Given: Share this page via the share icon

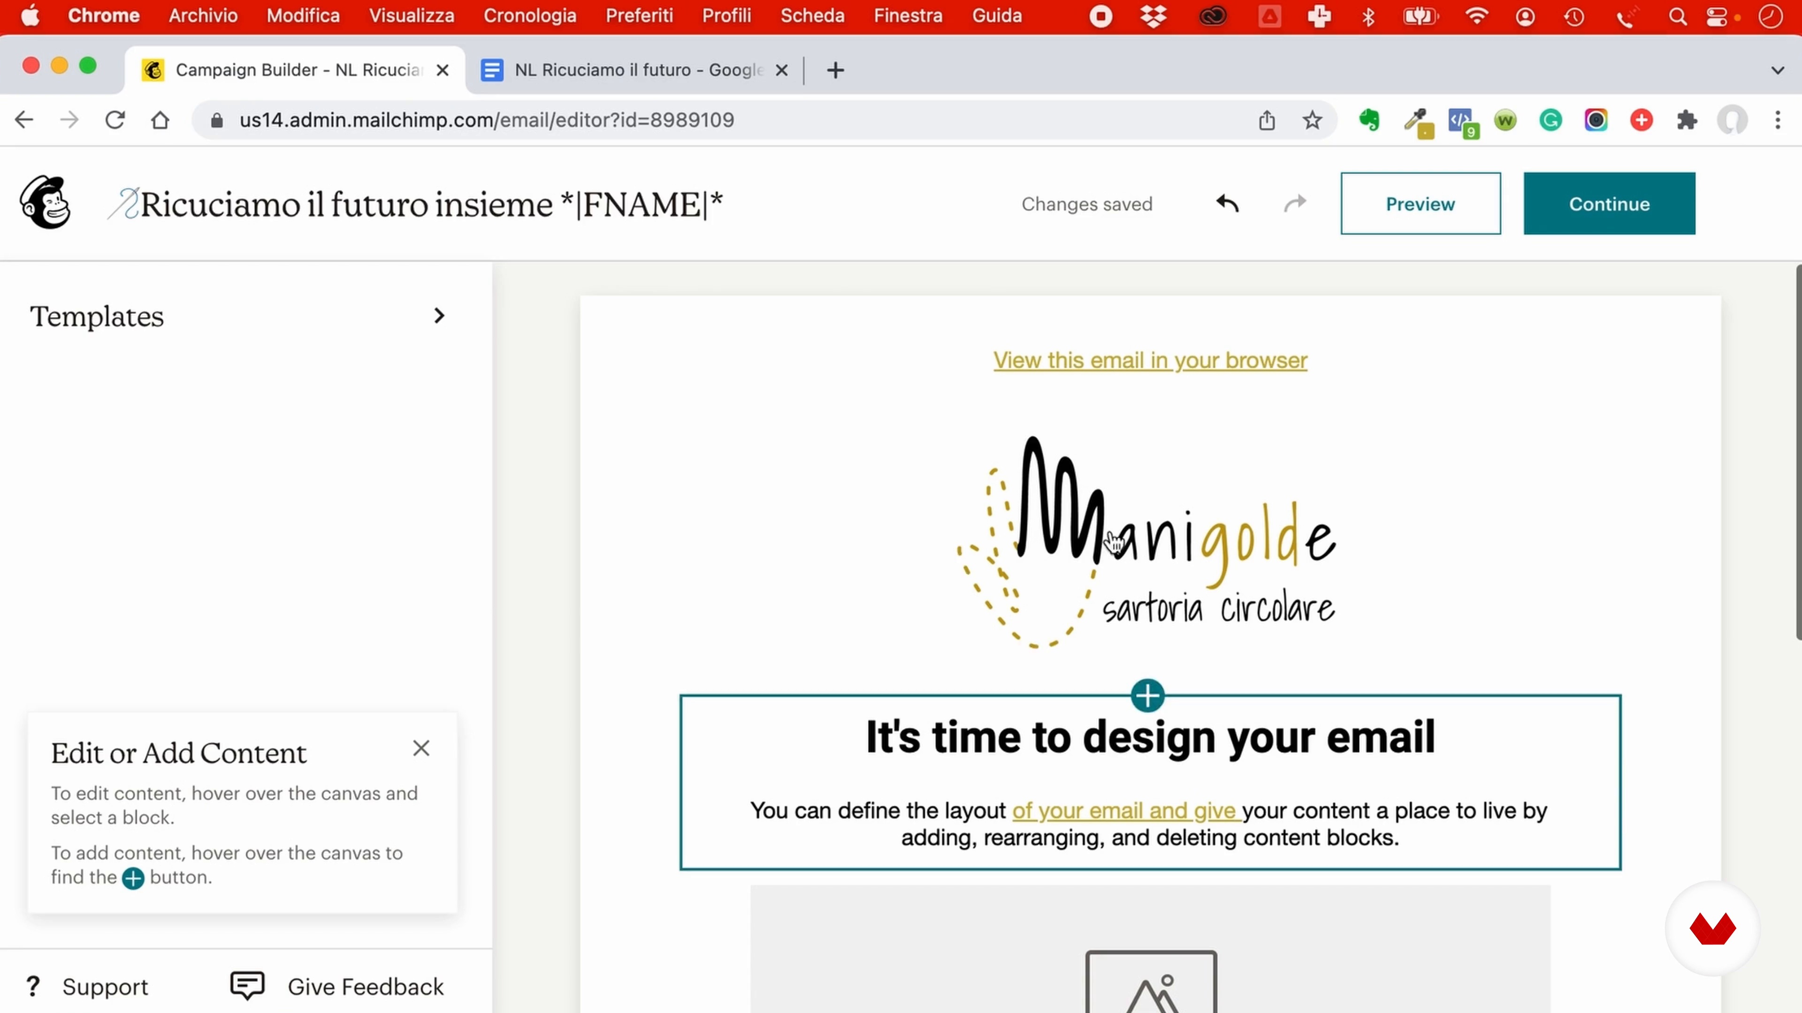Looking at the screenshot, I should [1267, 120].
